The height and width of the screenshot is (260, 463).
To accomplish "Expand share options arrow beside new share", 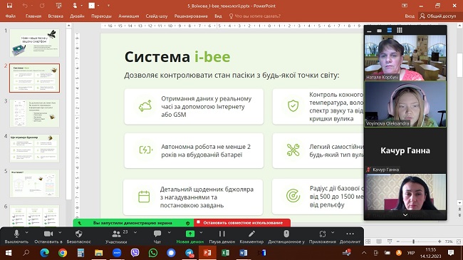I will (202, 232).
